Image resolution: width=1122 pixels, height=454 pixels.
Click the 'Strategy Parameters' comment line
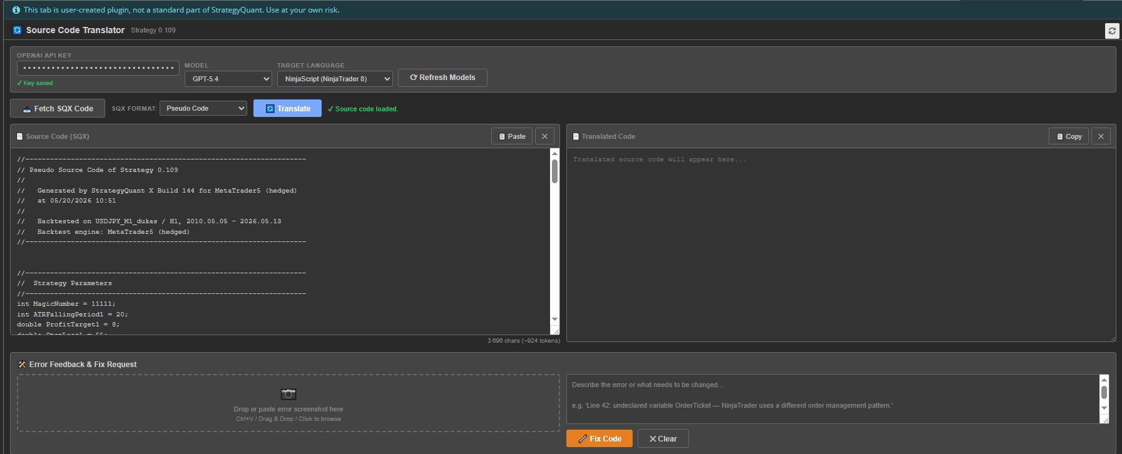[x=64, y=283]
